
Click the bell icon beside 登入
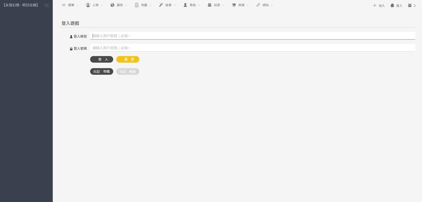coord(392,5)
